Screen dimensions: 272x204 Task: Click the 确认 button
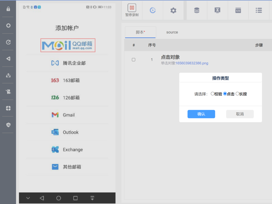[x=201, y=114]
